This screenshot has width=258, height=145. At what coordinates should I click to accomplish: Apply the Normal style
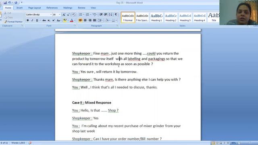click(x=128, y=17)
